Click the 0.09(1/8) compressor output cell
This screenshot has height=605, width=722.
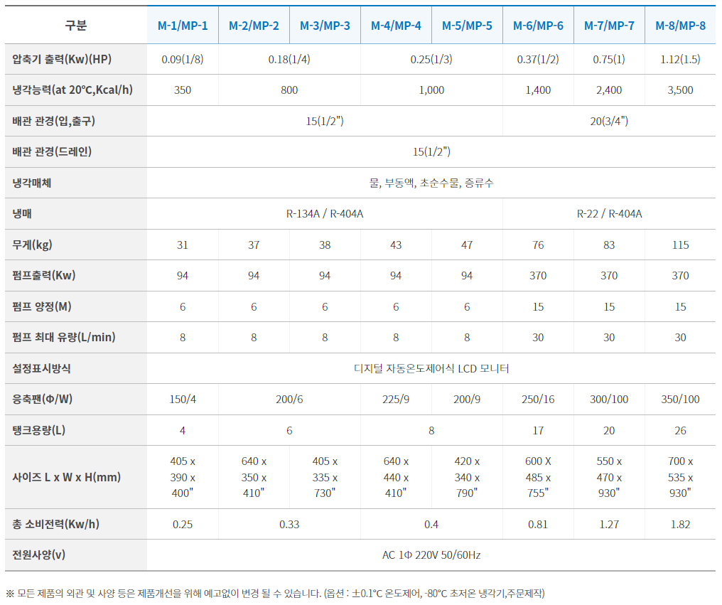pyautogui.click(x=183, y=59)
